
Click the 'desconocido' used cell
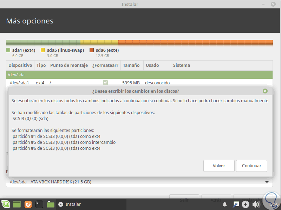(x=157, y=83)
